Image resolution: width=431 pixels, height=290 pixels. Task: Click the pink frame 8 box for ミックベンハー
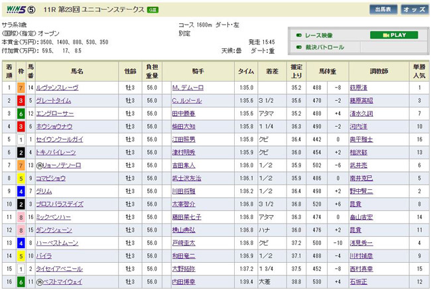point(21,217)
